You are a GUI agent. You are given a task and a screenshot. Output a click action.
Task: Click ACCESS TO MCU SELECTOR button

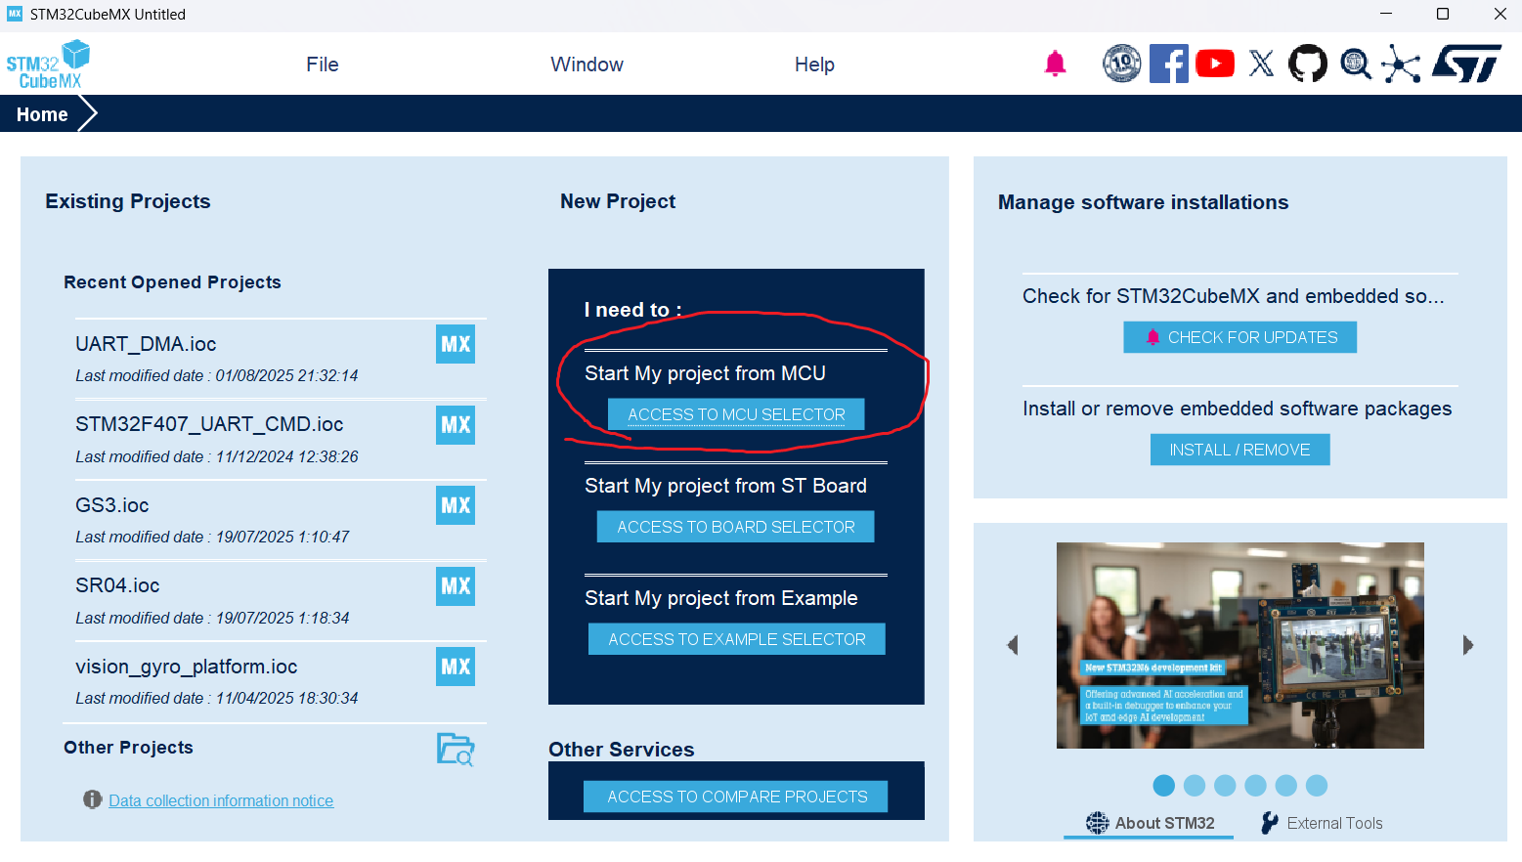pyautogui.click(x=736, y=414)
